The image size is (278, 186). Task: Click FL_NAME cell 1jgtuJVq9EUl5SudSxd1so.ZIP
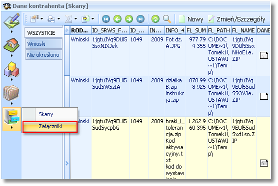coord(243,148)
